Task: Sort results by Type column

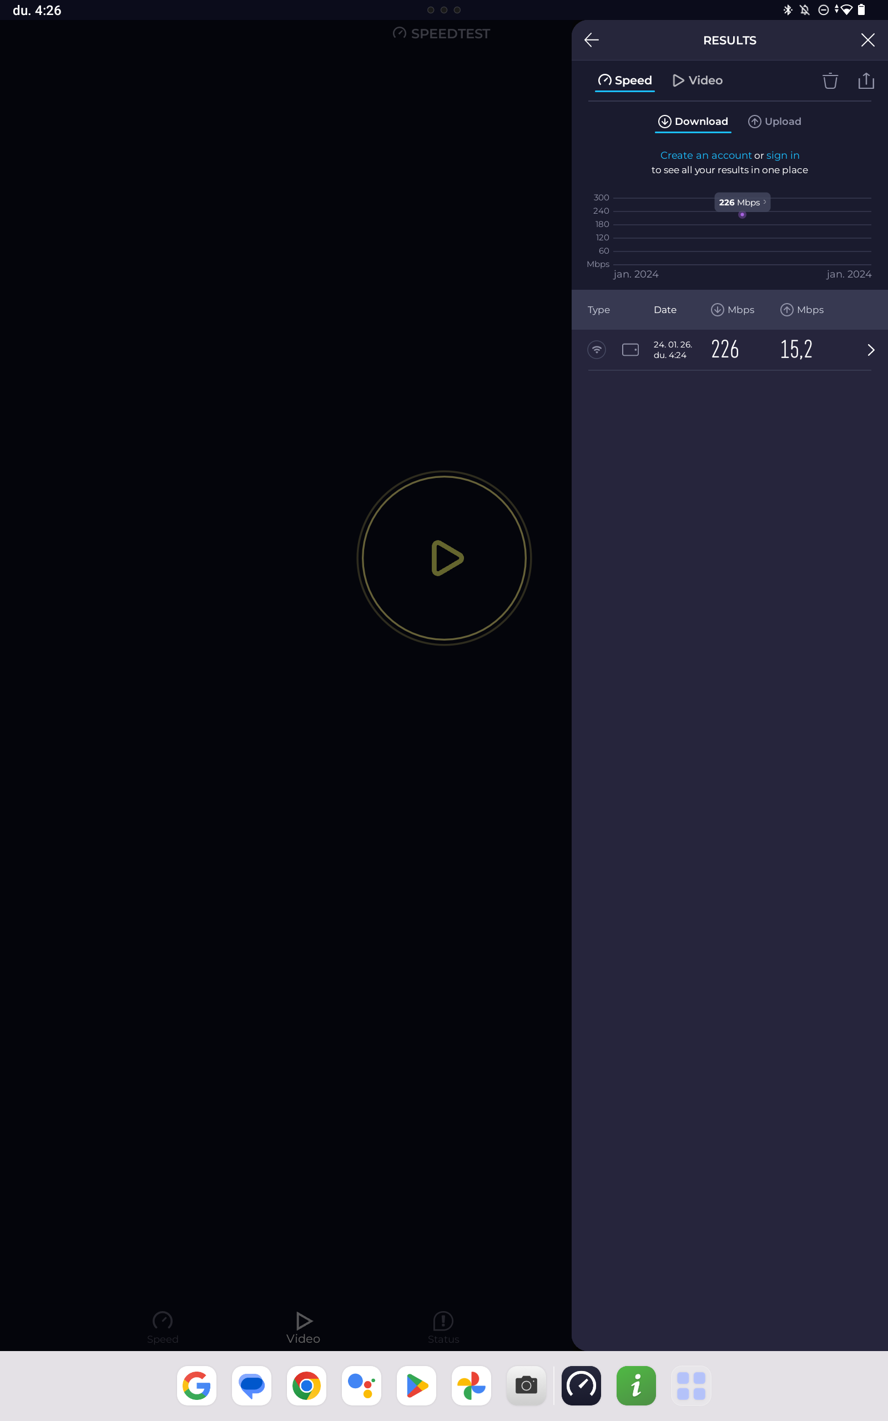Action: 598,309
